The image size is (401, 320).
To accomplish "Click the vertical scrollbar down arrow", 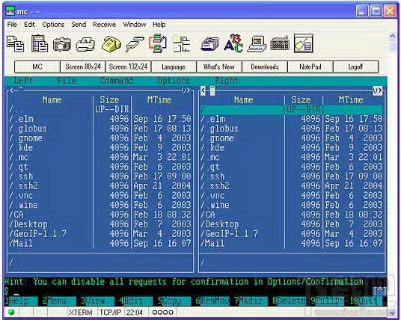I will 392,313.
